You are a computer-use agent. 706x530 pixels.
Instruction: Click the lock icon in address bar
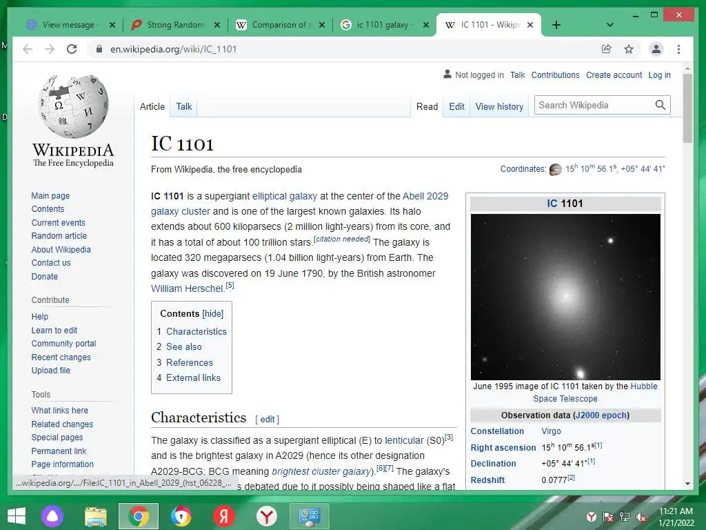click(x=99, y=49)
